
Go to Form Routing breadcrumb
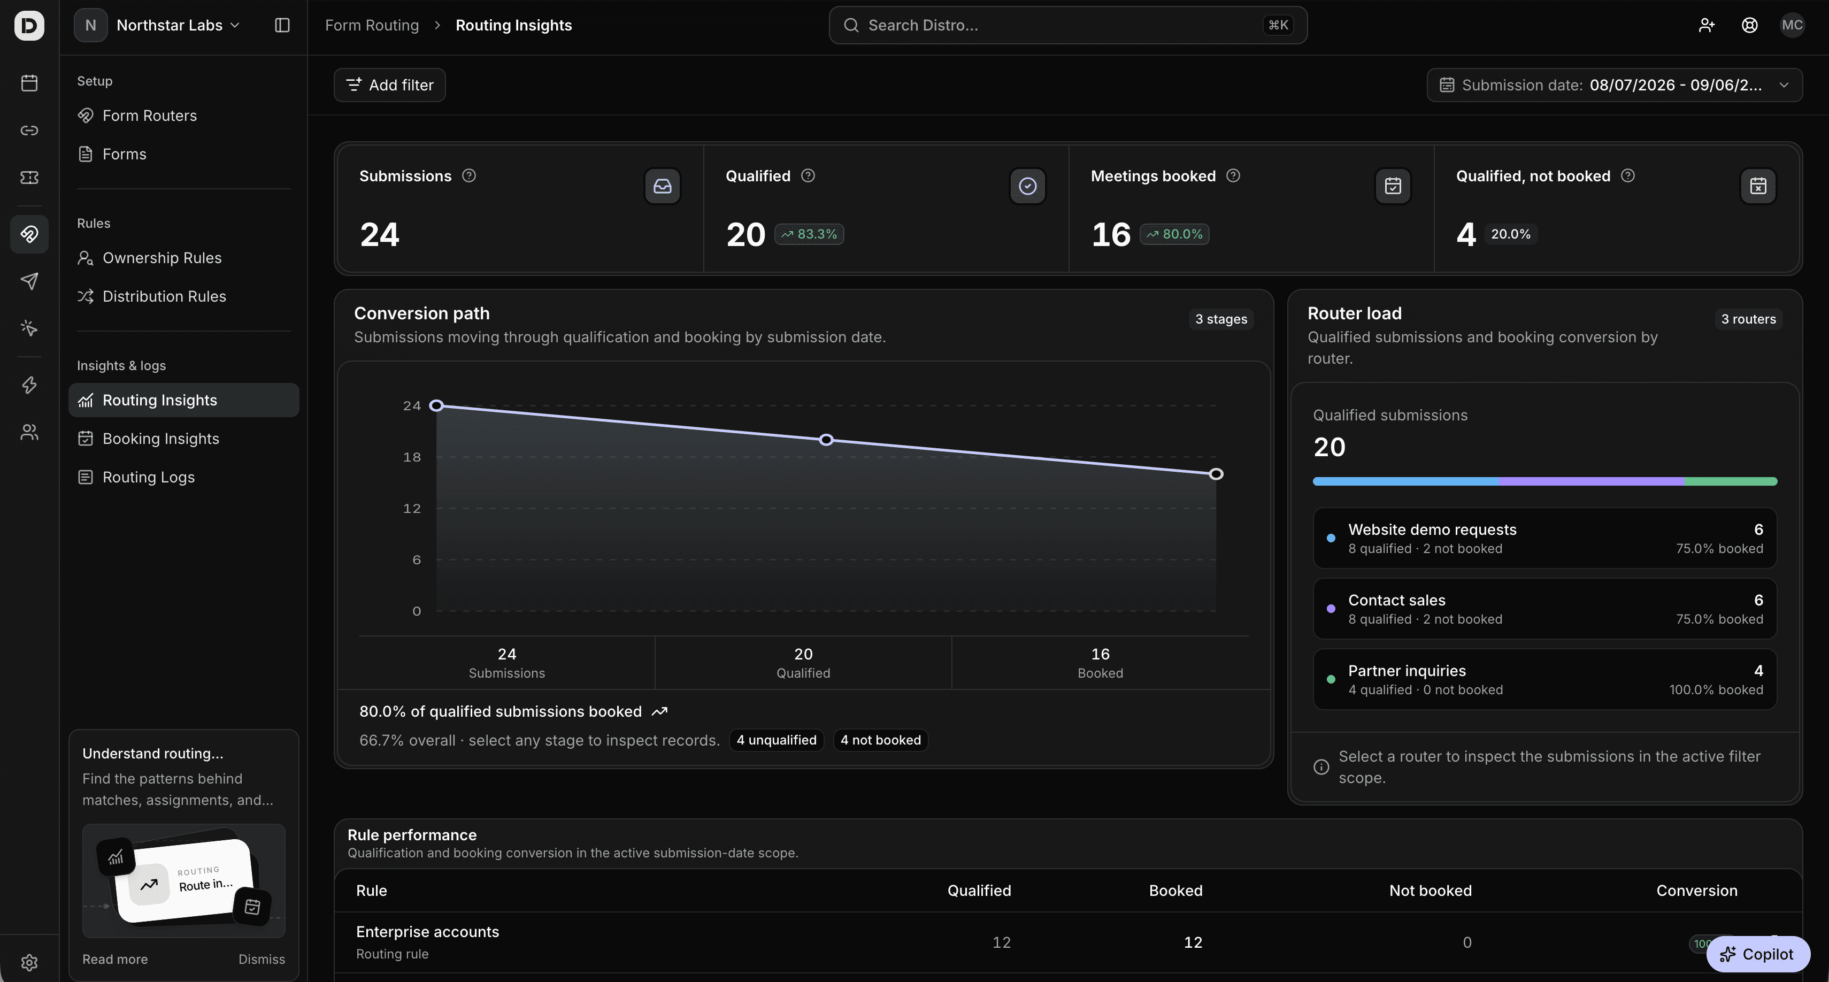point(372,26)
